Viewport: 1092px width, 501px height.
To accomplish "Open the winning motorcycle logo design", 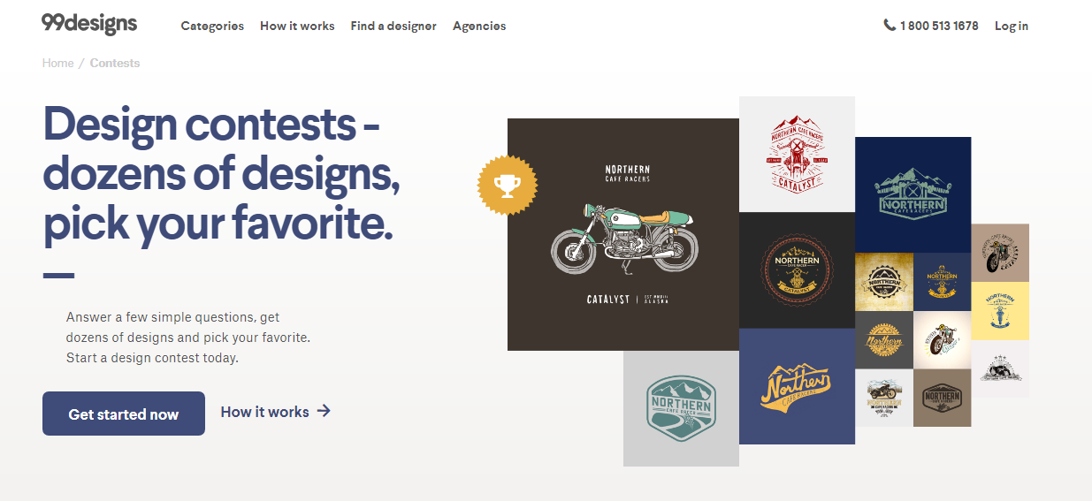I will tap(623, 234).
